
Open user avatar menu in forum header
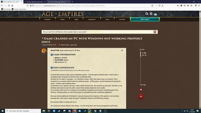(x=155, y=14)
